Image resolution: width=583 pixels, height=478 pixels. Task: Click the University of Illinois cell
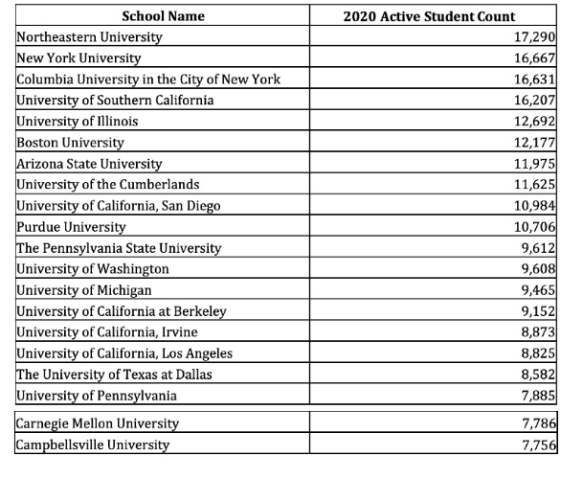(x=78, y=122)
